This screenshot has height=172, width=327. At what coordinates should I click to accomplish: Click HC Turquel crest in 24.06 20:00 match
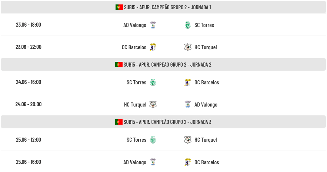coord(153,105)
